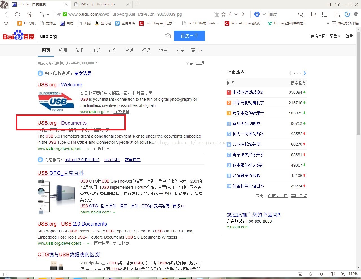Go to next page of 搜索热点 arrow
The image size is (361, 279).
tap(305, 73)
